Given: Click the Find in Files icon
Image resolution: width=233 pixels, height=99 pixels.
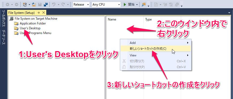Looking at the screenshot, I should (144, 5).
